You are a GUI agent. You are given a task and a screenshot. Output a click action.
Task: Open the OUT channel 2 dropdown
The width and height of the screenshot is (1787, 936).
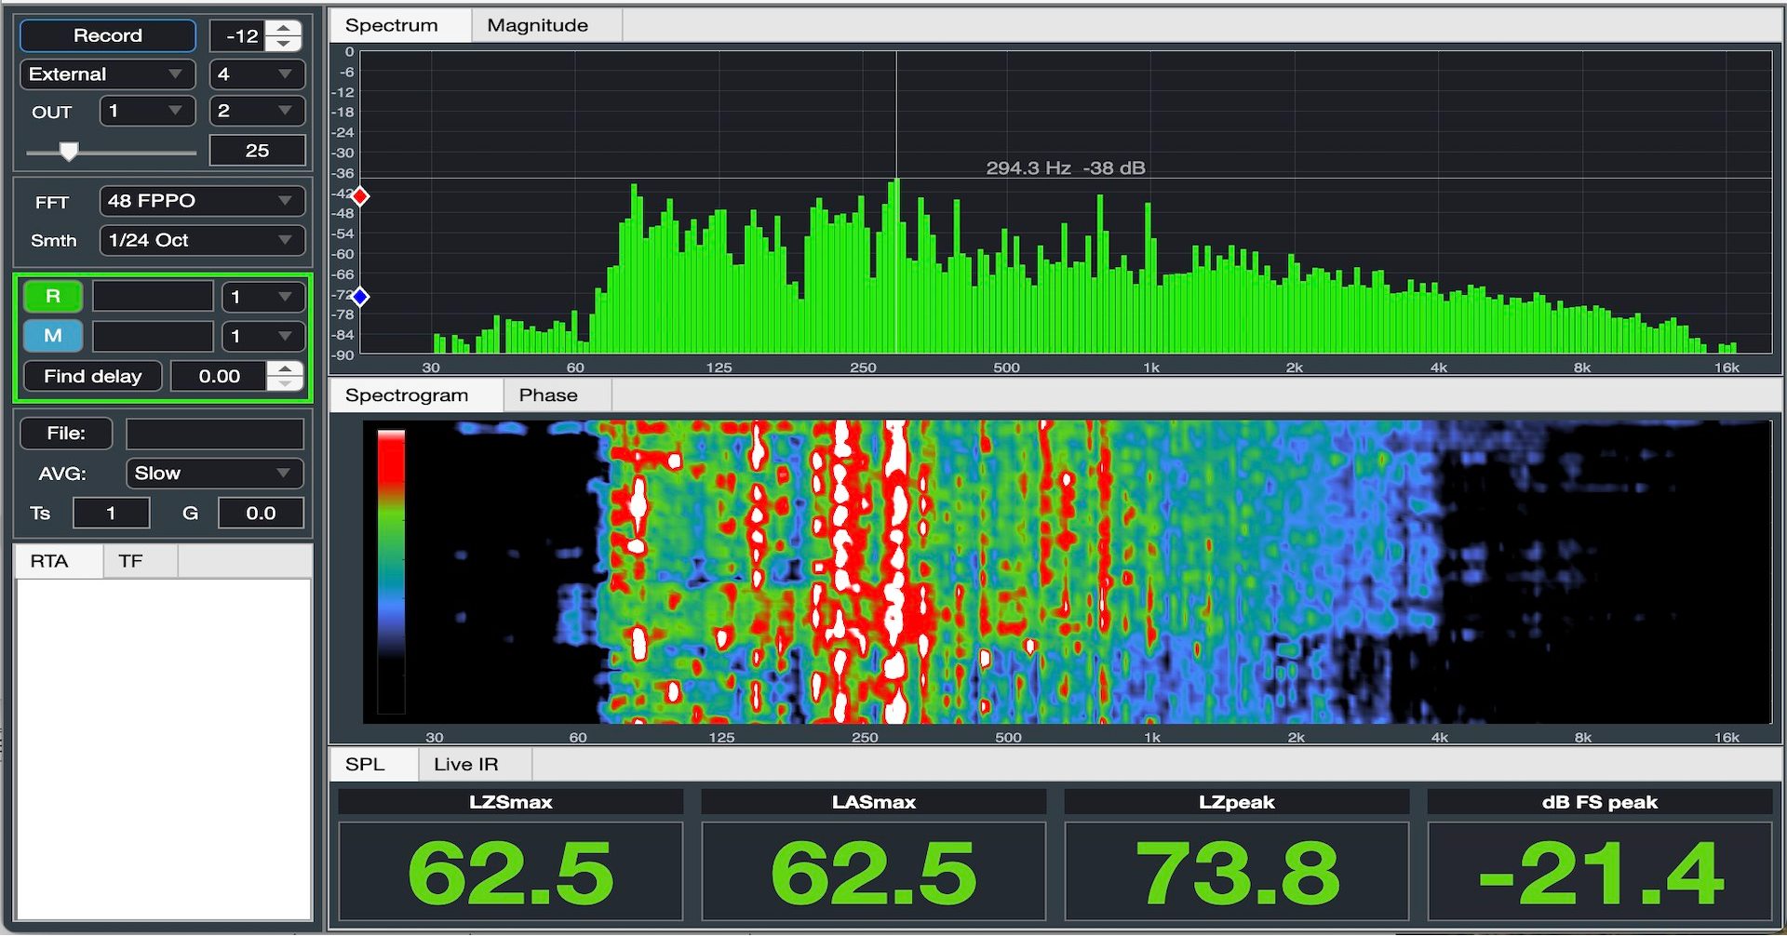257,111
